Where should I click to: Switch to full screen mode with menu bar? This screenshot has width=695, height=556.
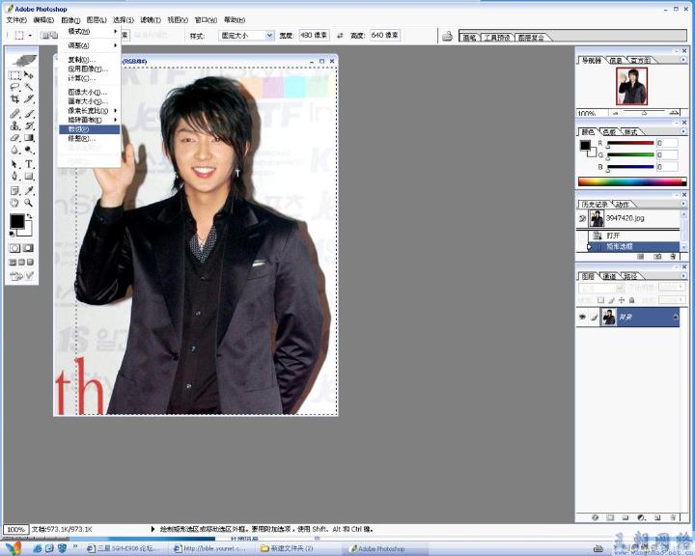(21, 262)
